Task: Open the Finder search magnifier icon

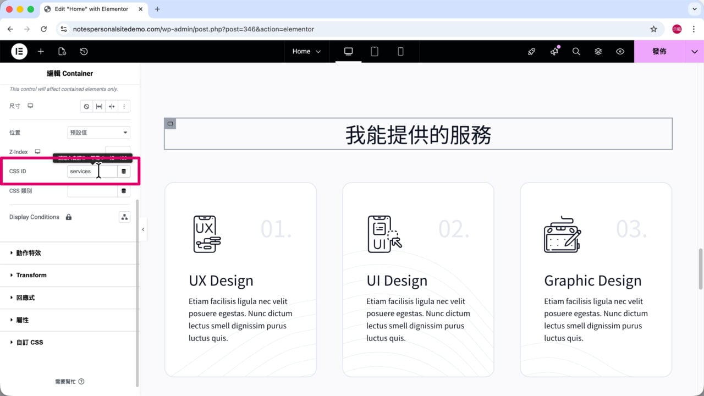Action: [x=576, y=51]
